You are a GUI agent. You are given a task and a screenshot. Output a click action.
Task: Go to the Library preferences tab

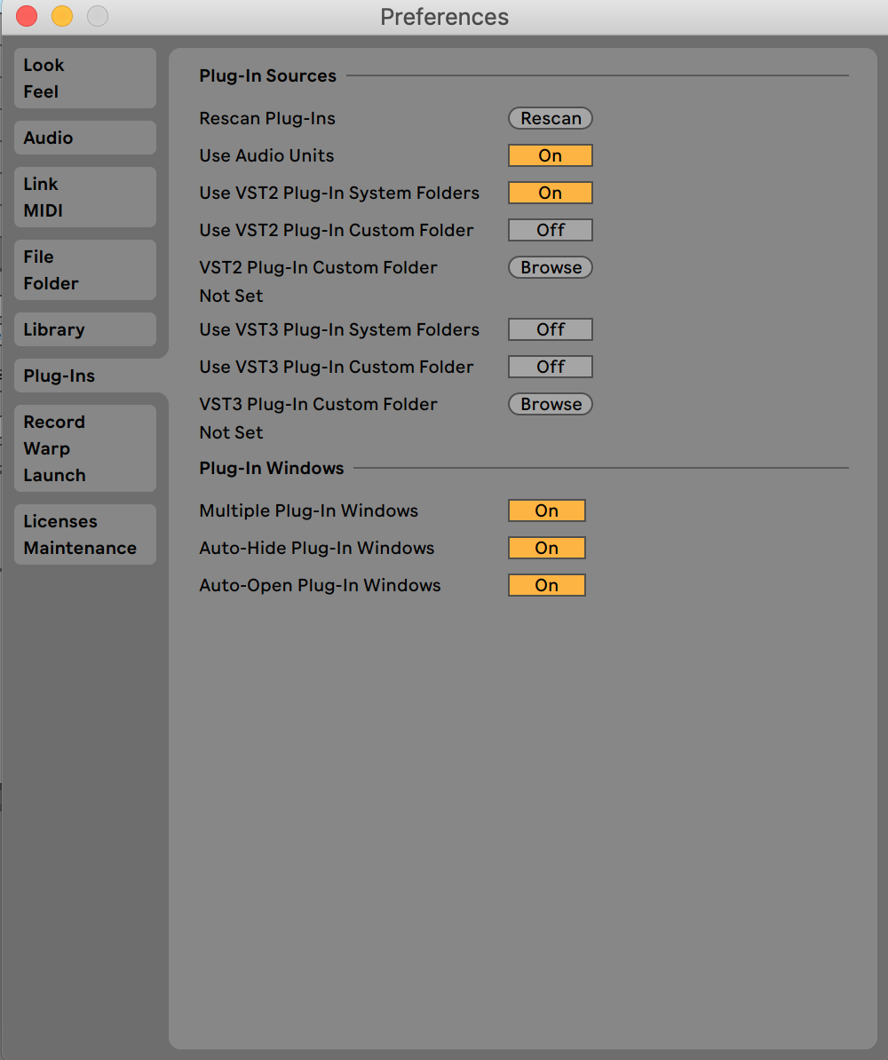point(85,330)
